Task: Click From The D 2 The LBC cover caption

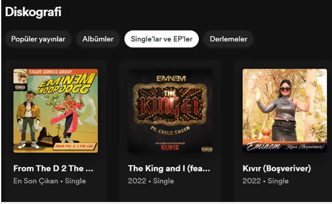Action: tap(74, 146)
